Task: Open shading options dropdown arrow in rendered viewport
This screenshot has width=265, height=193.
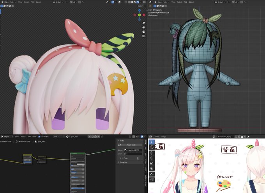Action: [x=140, y=2]
